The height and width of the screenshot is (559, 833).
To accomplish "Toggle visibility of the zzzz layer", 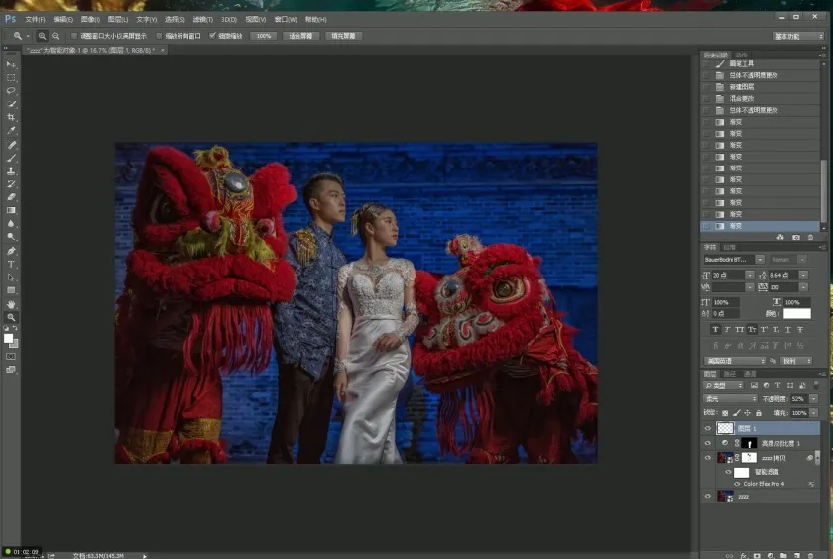I will 707,496.
